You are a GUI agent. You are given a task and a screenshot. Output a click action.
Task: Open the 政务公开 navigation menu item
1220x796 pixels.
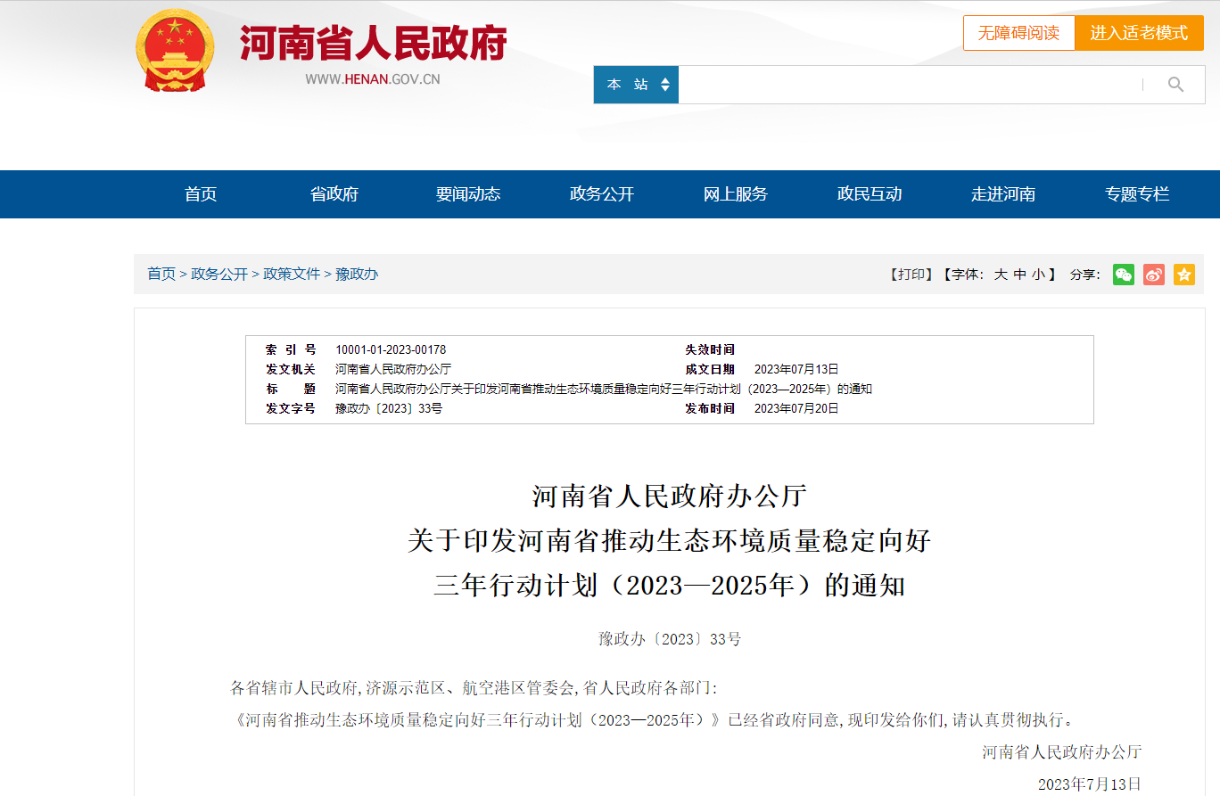click(x=602, y=194)
